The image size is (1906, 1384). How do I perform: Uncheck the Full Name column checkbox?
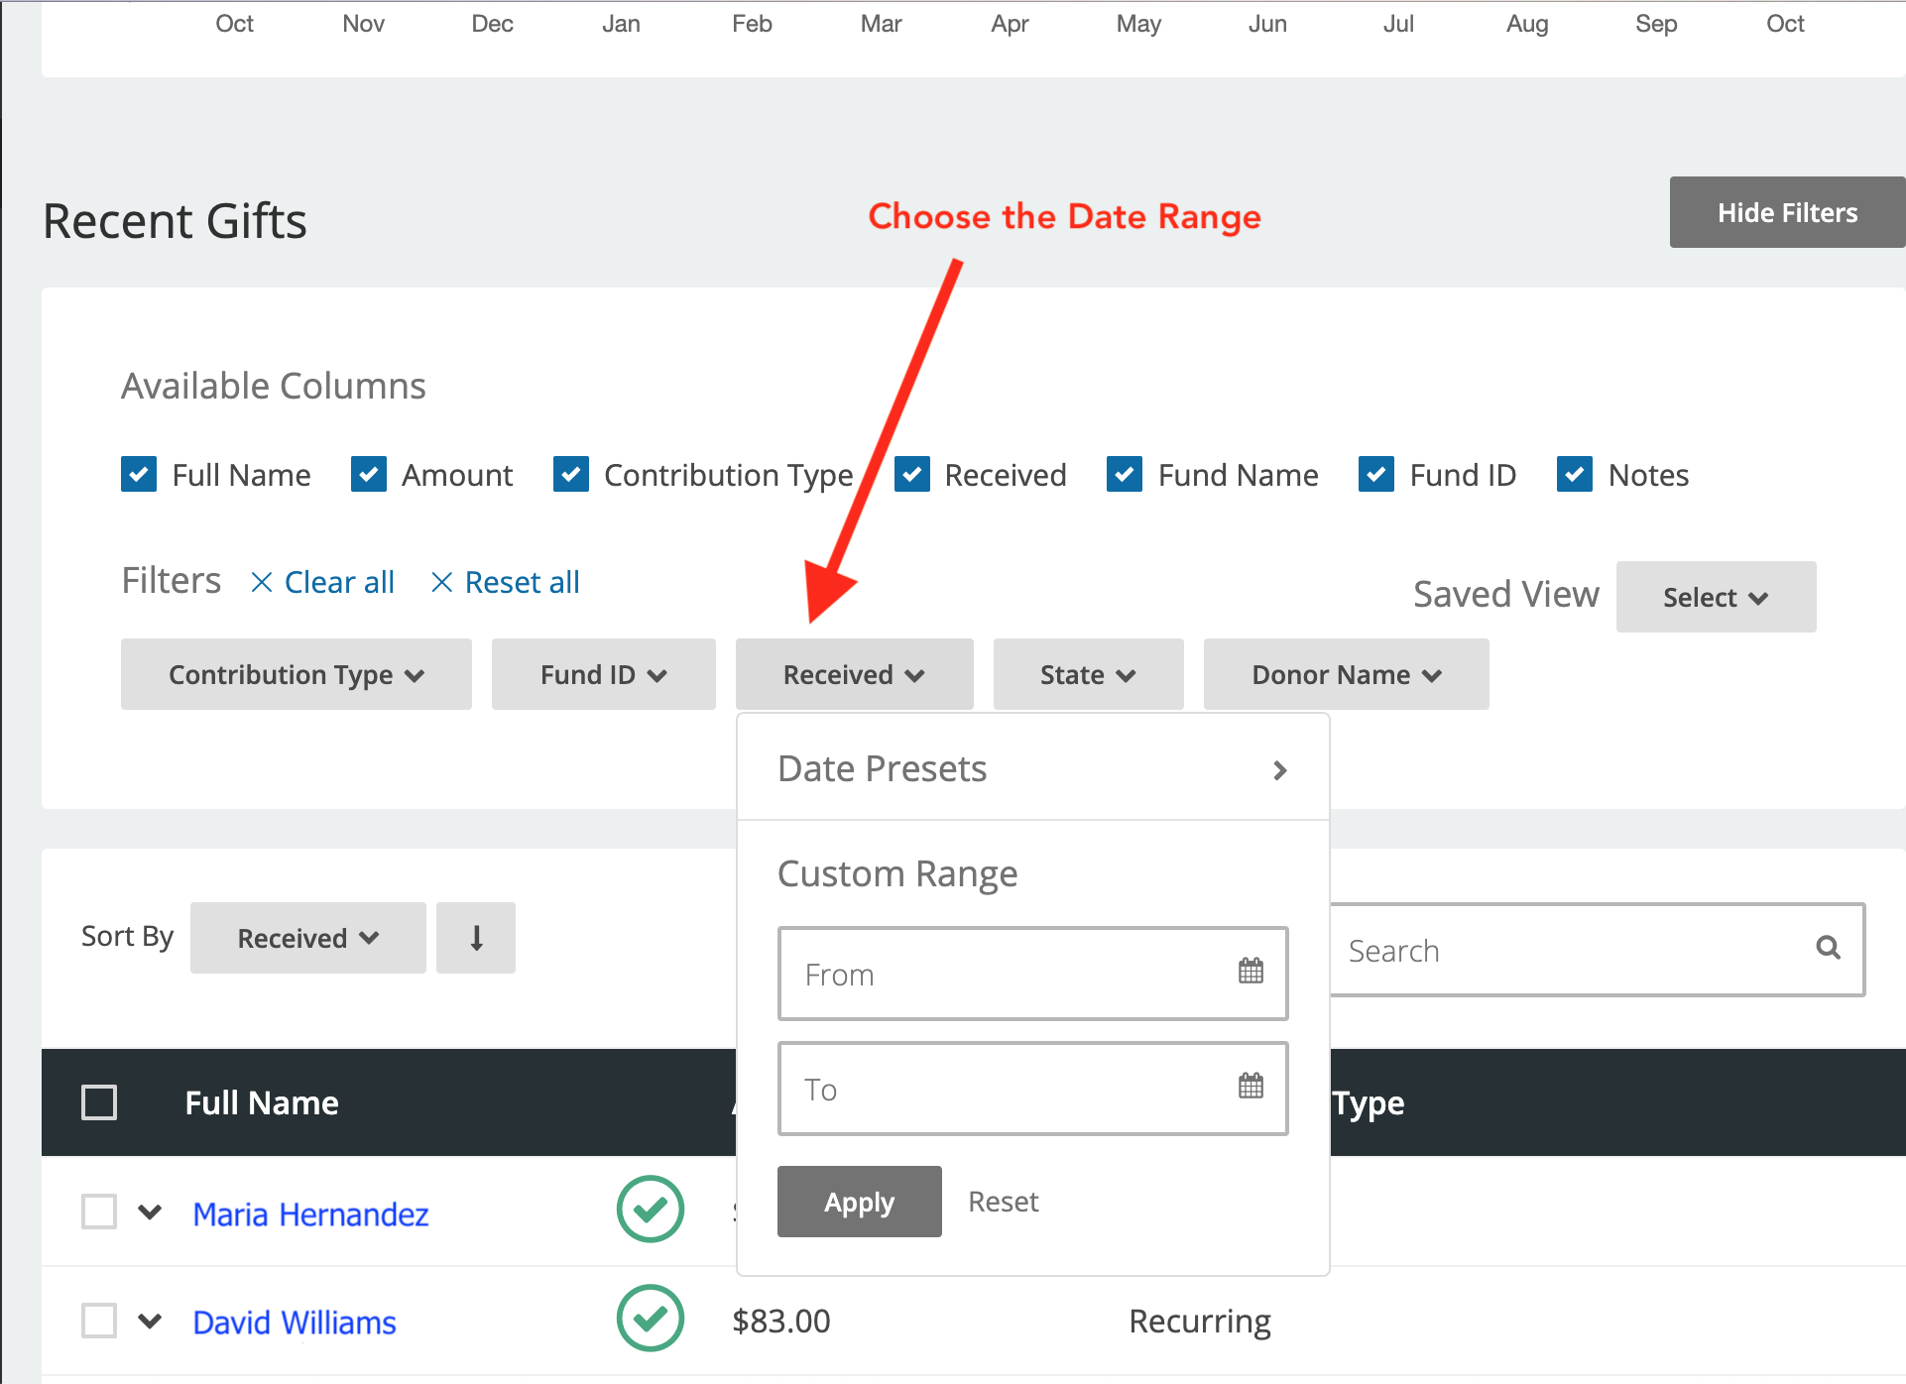(139, 475)
